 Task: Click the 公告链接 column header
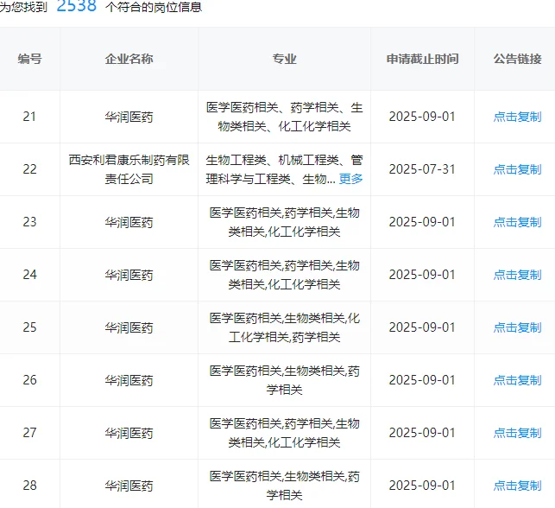(x=518, y=59)
